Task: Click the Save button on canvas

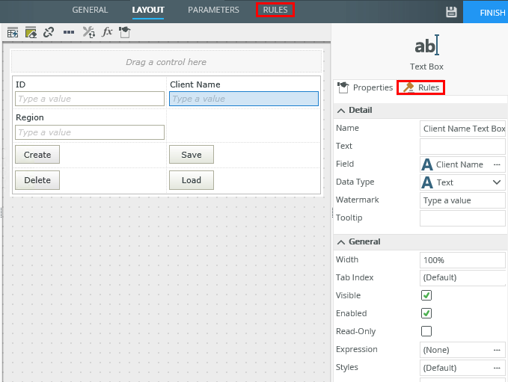Action: [x=192, y=155]
